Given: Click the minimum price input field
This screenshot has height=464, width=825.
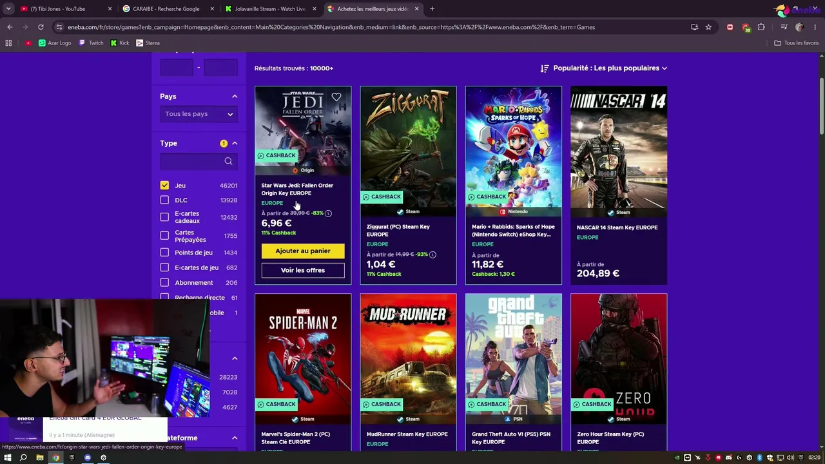Looking at the screenshot, I should coord(177,68).
